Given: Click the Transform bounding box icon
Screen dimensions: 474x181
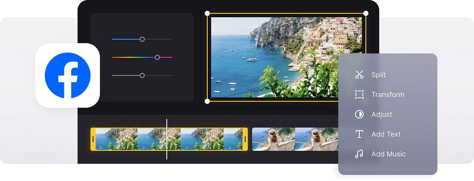Looking at the screenshot, I should (359, 94).
